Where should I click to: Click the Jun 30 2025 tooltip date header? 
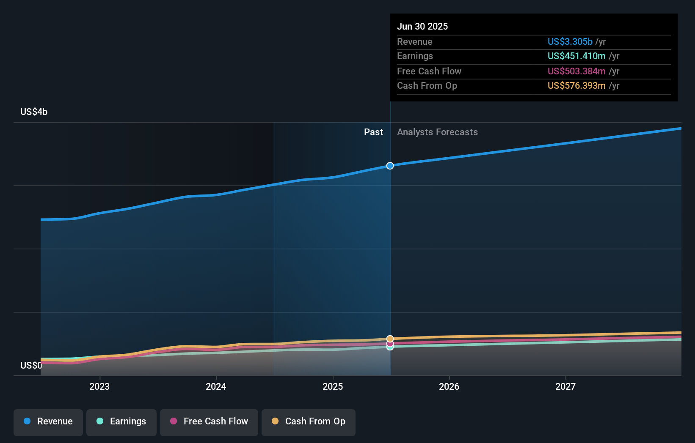click(422, 26)
